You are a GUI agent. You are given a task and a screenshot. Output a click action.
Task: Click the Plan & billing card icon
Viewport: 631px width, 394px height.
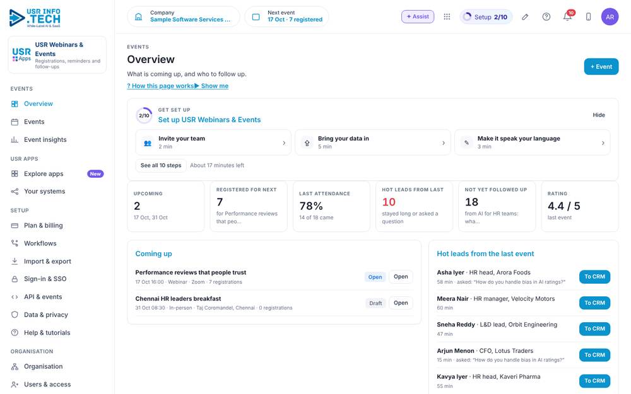[x=15, y=226]
